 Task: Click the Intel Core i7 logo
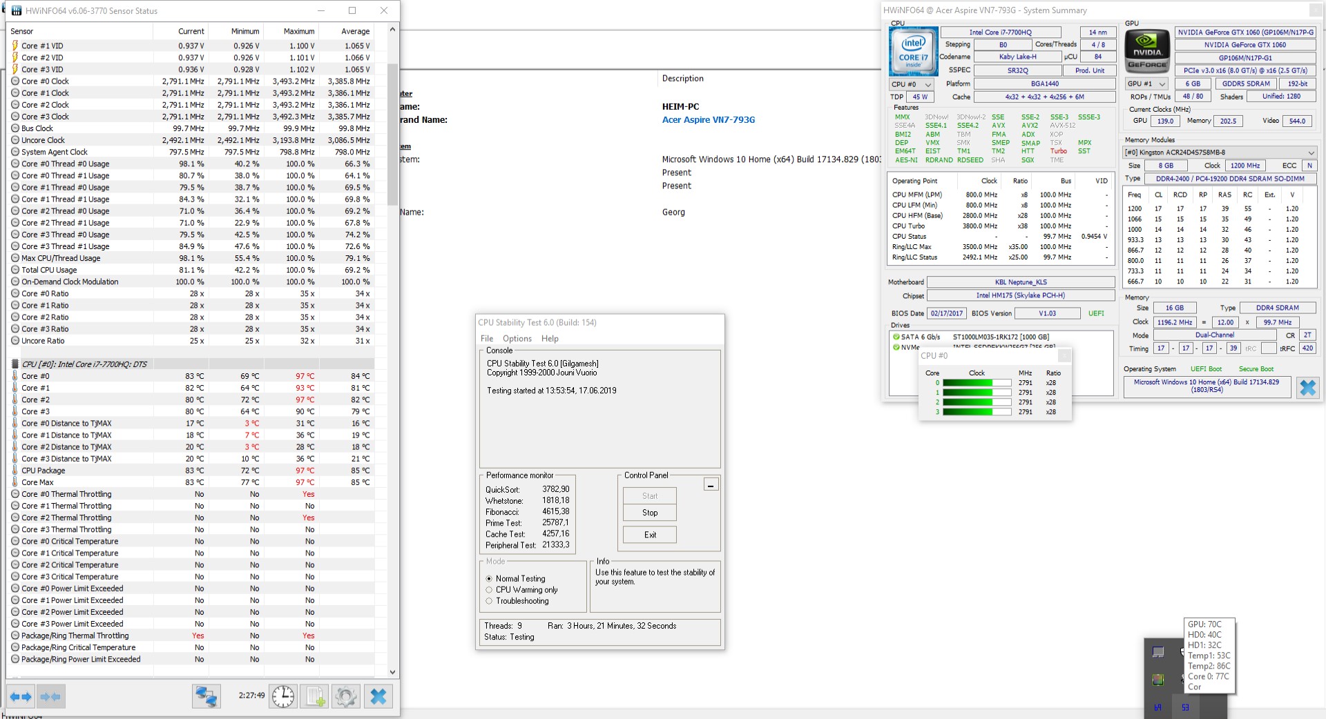click(913, 51)
